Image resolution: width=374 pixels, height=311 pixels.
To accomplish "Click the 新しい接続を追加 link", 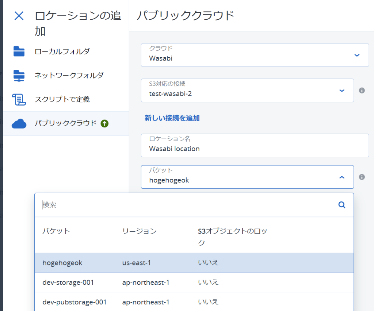I will pos(172,118).
